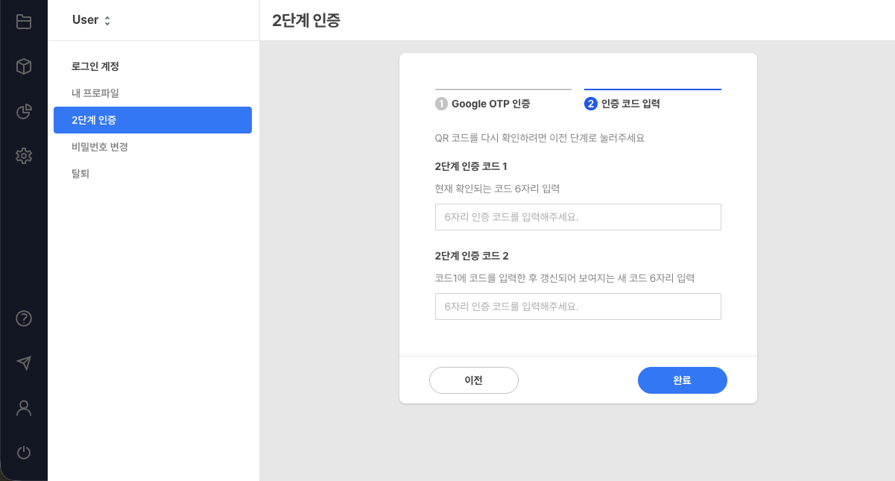Click the help question mark icon
Image resolution: width=895 pixels, height=481 pixels.
pos(23,318)
